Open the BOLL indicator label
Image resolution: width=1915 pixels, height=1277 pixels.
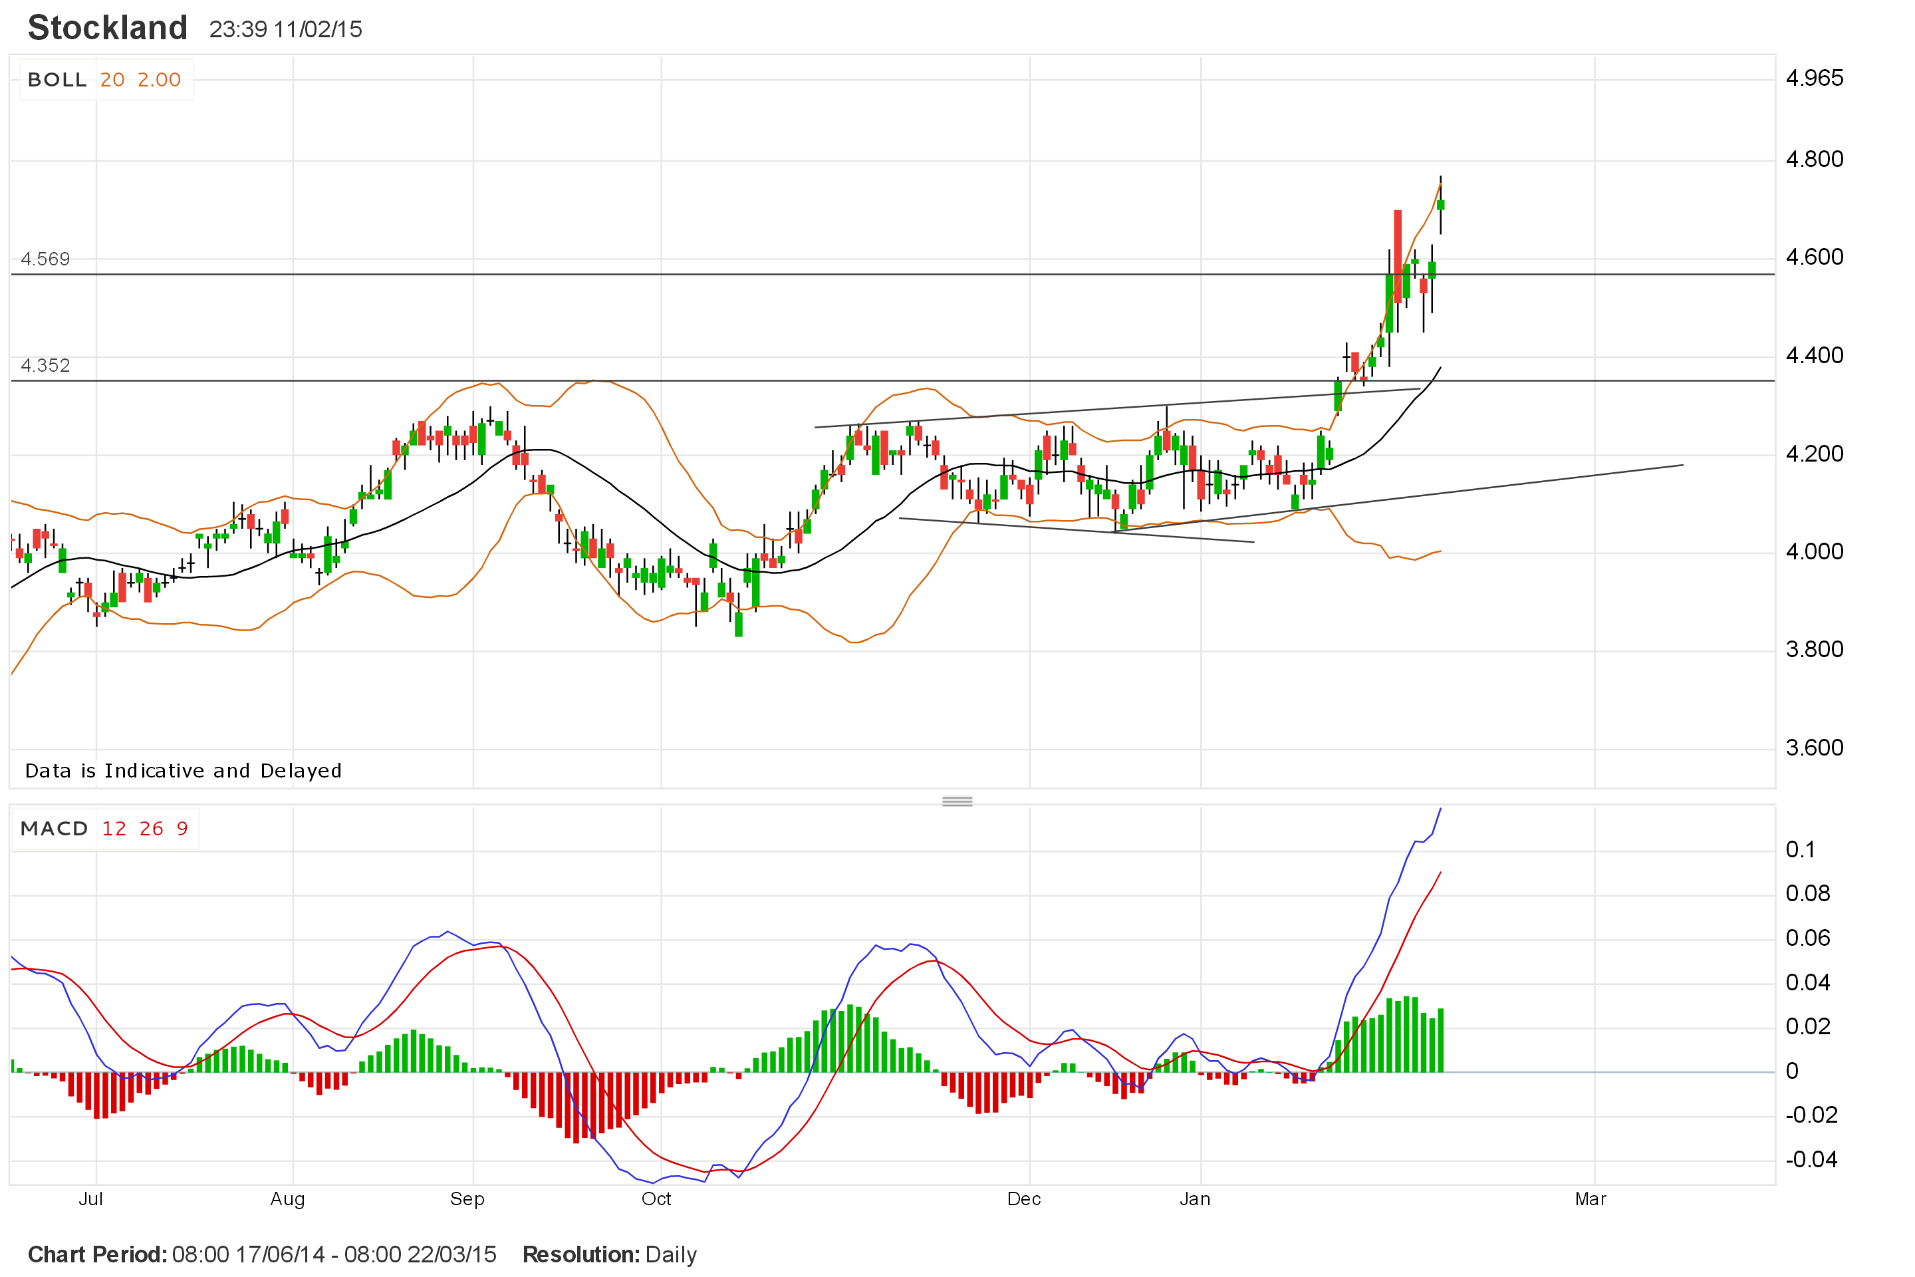point(57,80)
